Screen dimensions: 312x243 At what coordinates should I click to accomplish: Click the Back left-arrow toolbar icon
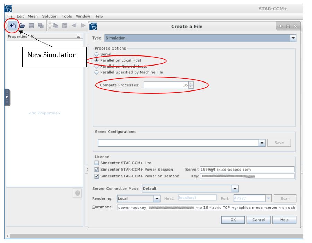click(x=74, y=25)
